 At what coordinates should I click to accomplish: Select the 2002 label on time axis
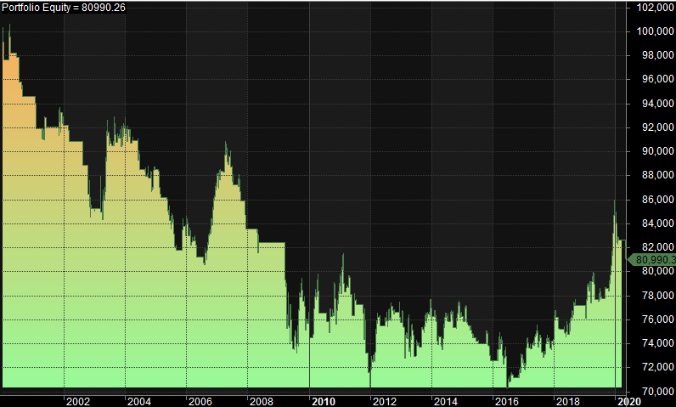pos(77,401)
